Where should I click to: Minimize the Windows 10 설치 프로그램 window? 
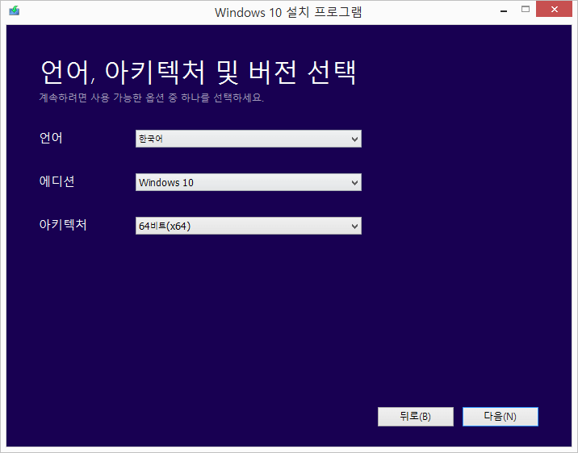click(504, 10)
